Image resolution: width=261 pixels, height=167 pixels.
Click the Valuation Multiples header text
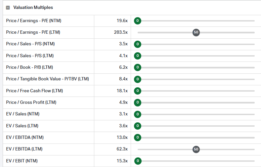pos(33,8)
